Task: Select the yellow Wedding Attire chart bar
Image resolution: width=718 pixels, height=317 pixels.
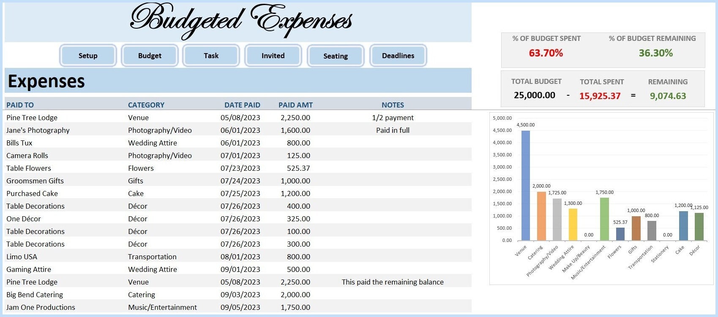Action: [x=573, y=225]
